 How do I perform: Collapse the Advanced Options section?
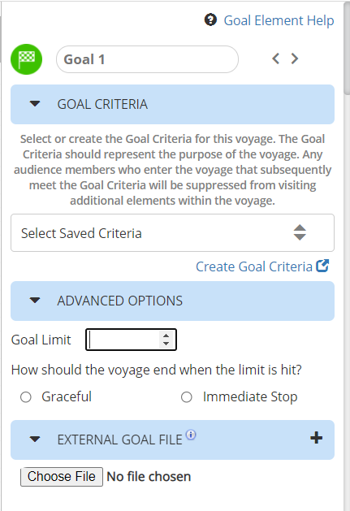35,301
